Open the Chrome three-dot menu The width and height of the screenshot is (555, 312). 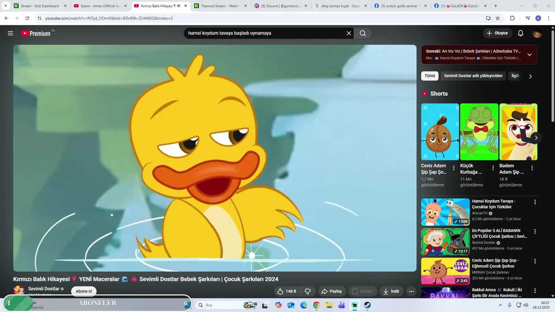click(548, 18)
